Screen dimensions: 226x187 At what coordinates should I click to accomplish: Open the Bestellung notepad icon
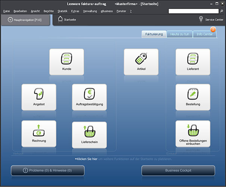[193, 94]
